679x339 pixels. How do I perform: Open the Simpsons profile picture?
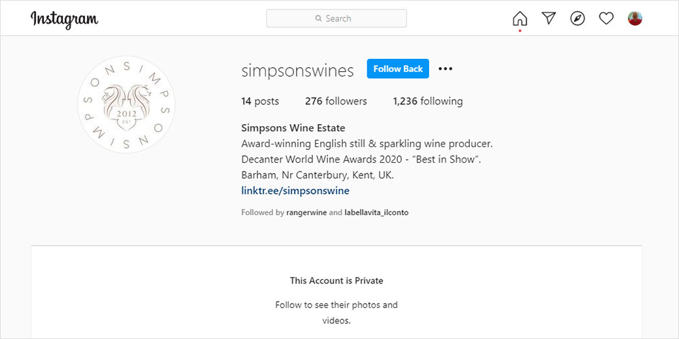tap(126, 104)
